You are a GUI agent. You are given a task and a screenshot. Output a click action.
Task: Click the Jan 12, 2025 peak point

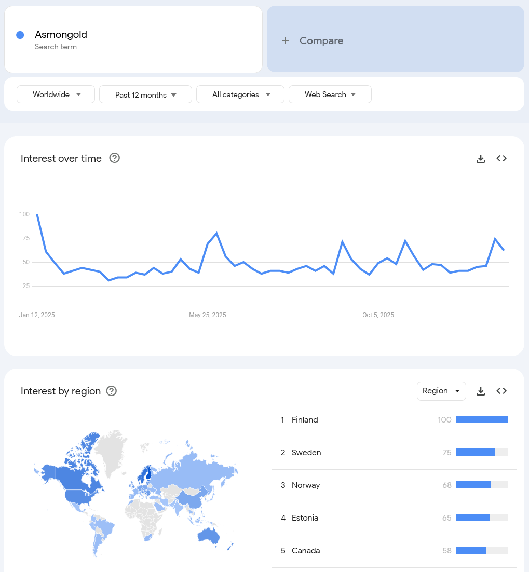pos(37,214)
